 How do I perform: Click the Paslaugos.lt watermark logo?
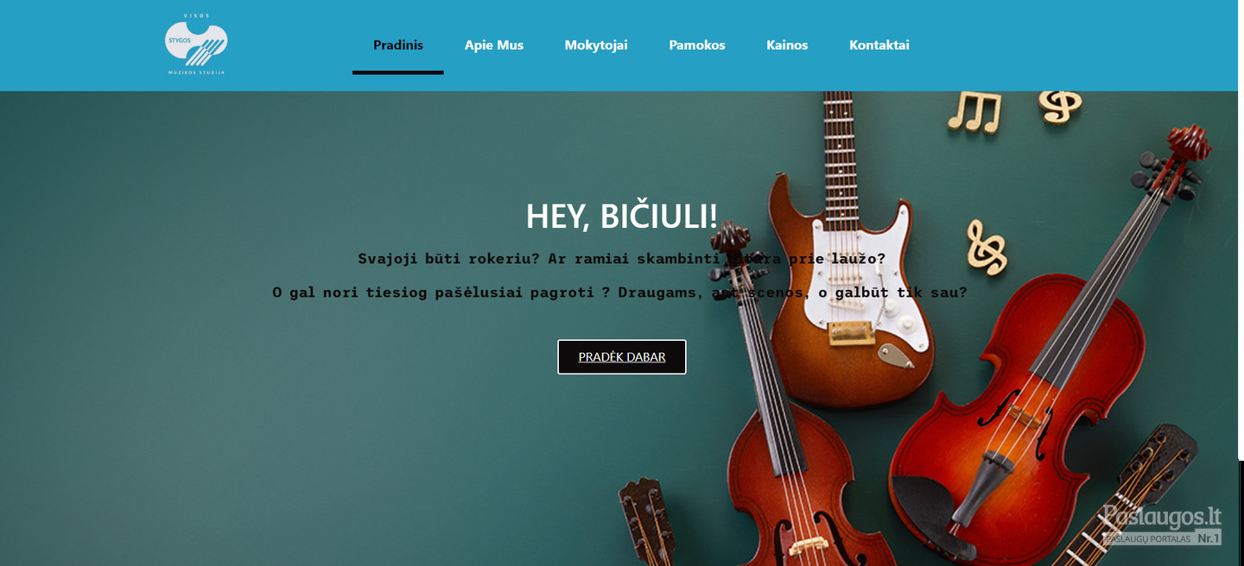tap(1162, 525)
